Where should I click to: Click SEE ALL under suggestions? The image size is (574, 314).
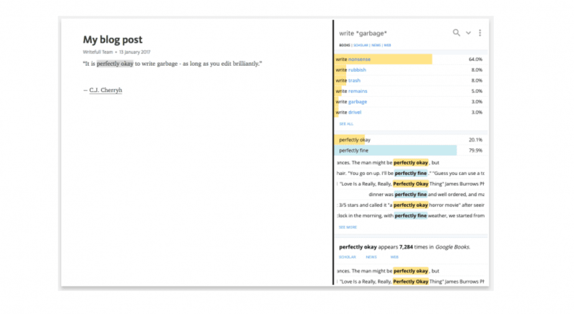click(346, 124)
